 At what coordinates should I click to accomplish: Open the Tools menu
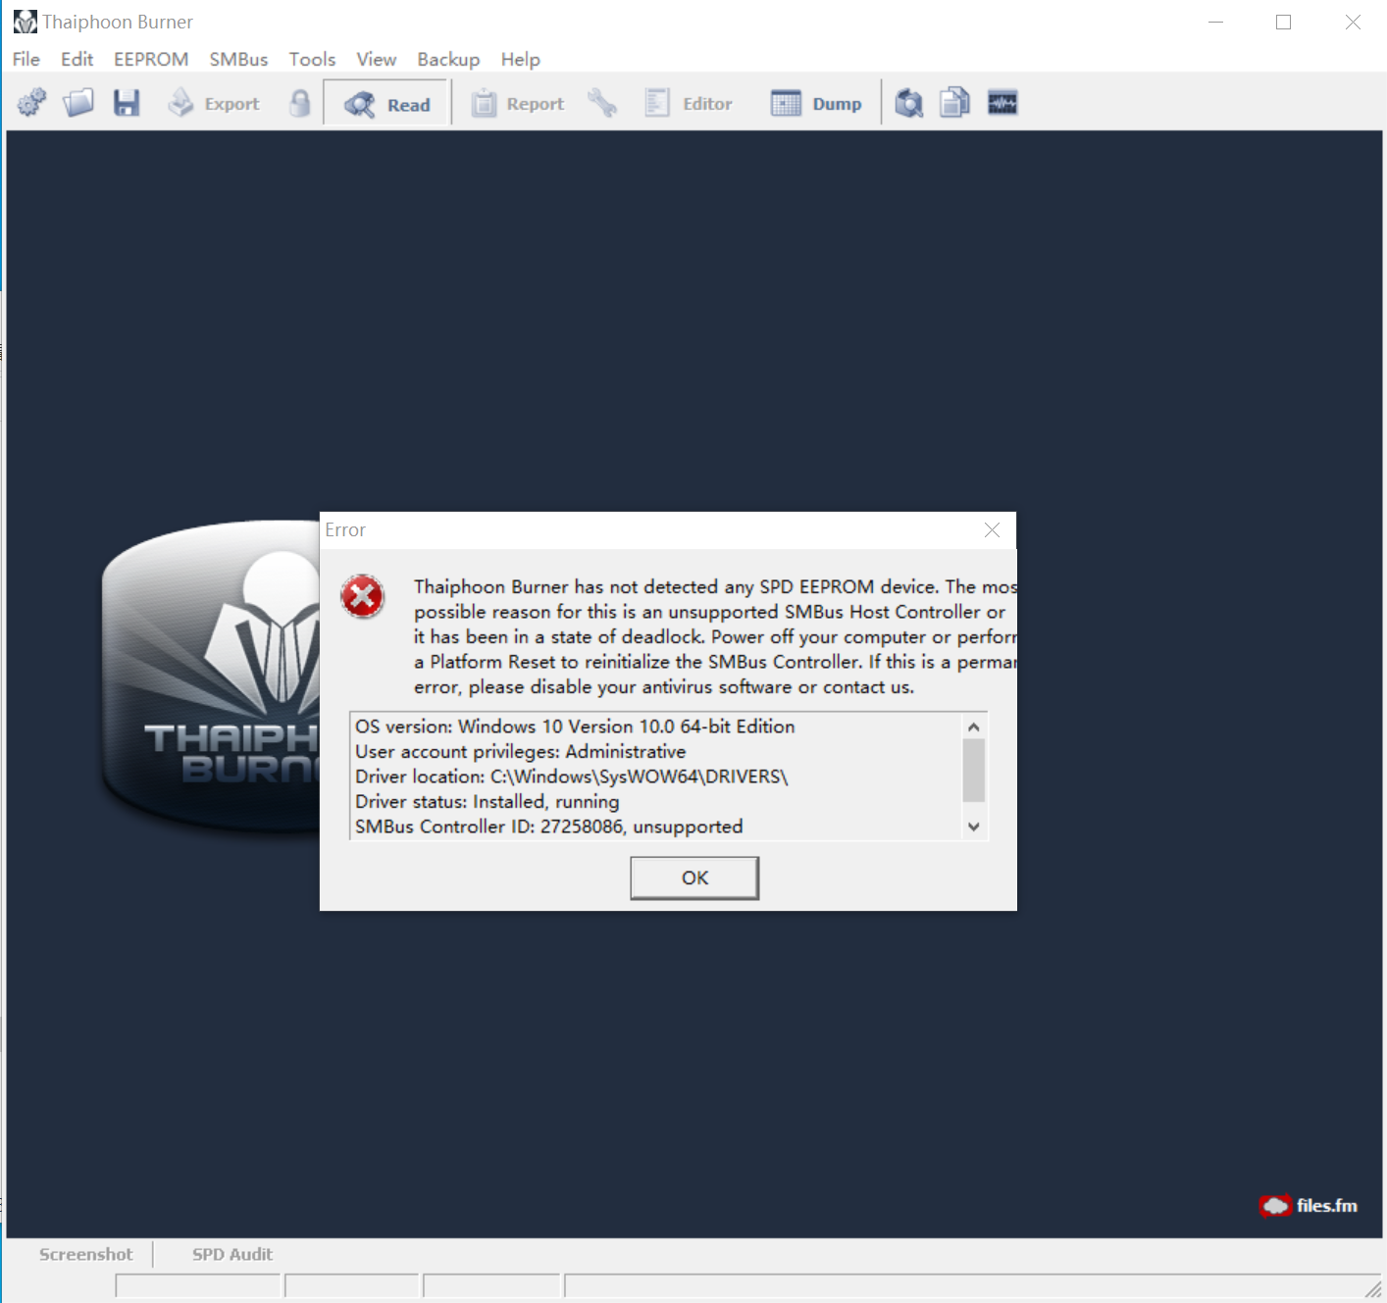pos(312,60)
